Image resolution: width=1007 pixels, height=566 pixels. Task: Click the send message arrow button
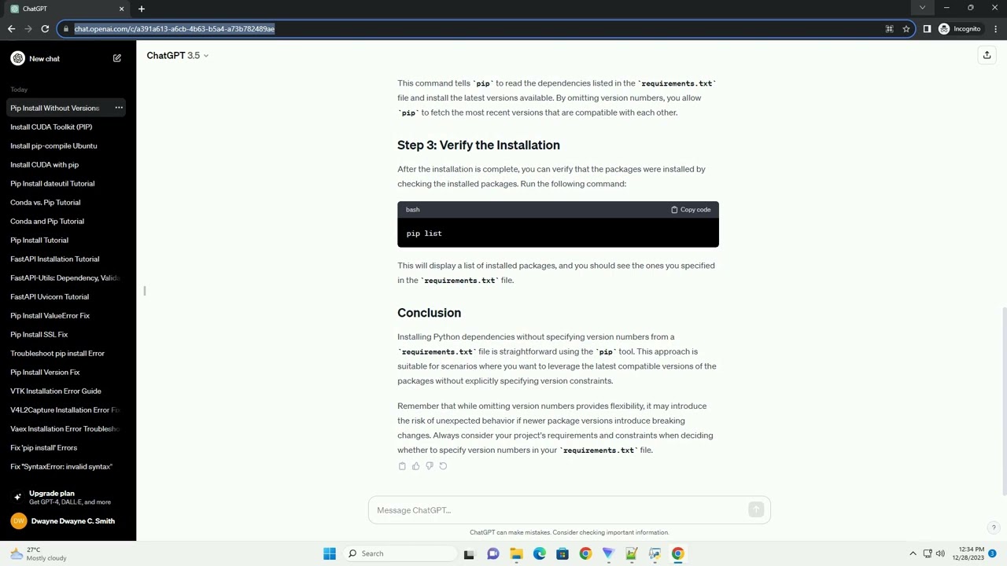[x=756, y=510]
